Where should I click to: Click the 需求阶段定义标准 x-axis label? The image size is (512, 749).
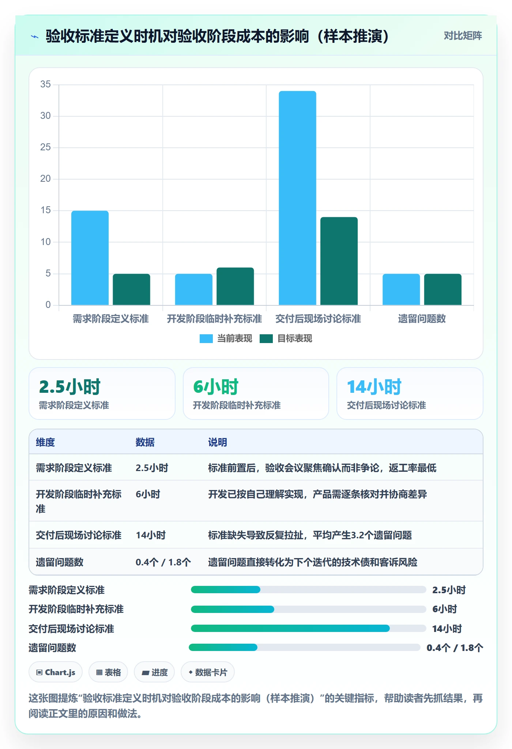coord(110,319)
